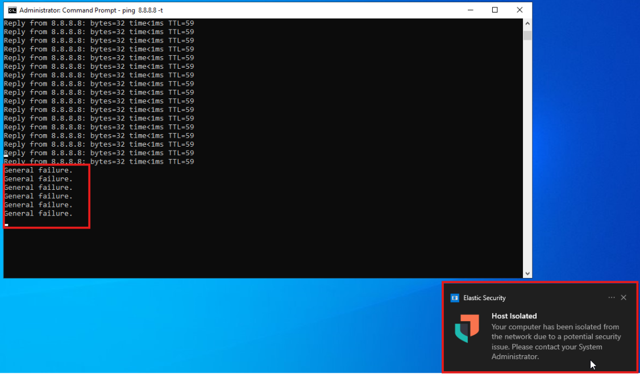Maximize the Command Prompt window
This screenshot has height=374, width=640.
coord(494,10)
